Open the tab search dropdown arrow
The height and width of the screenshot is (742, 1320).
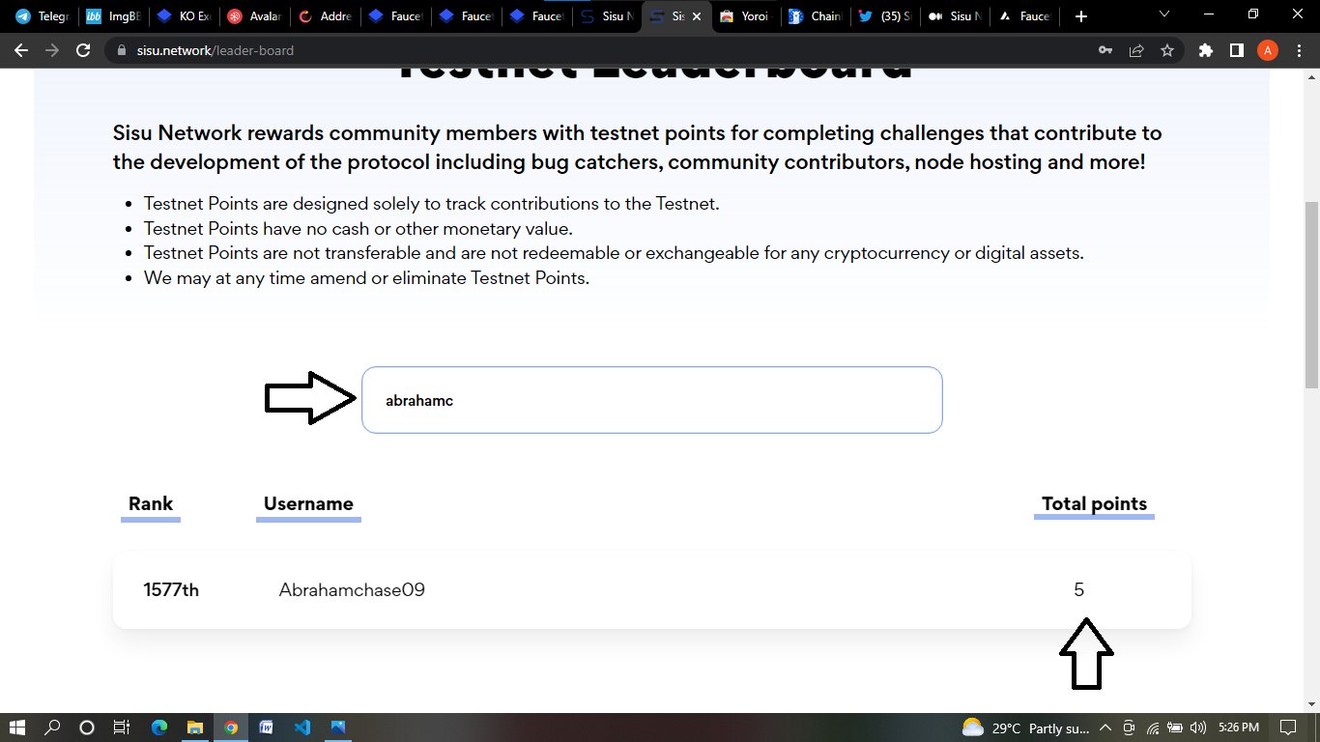(1163, 14)
